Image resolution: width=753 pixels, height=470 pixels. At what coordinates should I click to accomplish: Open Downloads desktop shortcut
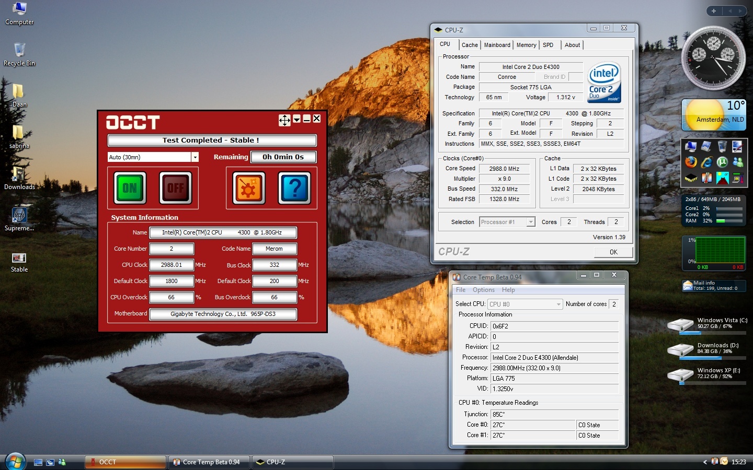pos(19,178)
